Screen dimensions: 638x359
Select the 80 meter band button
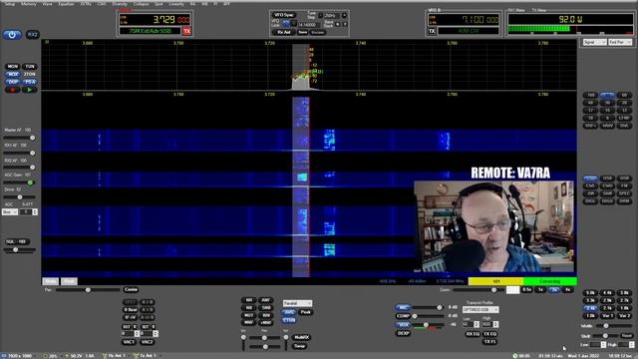[607, 96]
